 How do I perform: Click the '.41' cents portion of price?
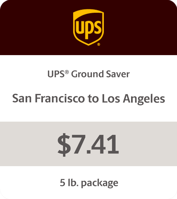105,144
